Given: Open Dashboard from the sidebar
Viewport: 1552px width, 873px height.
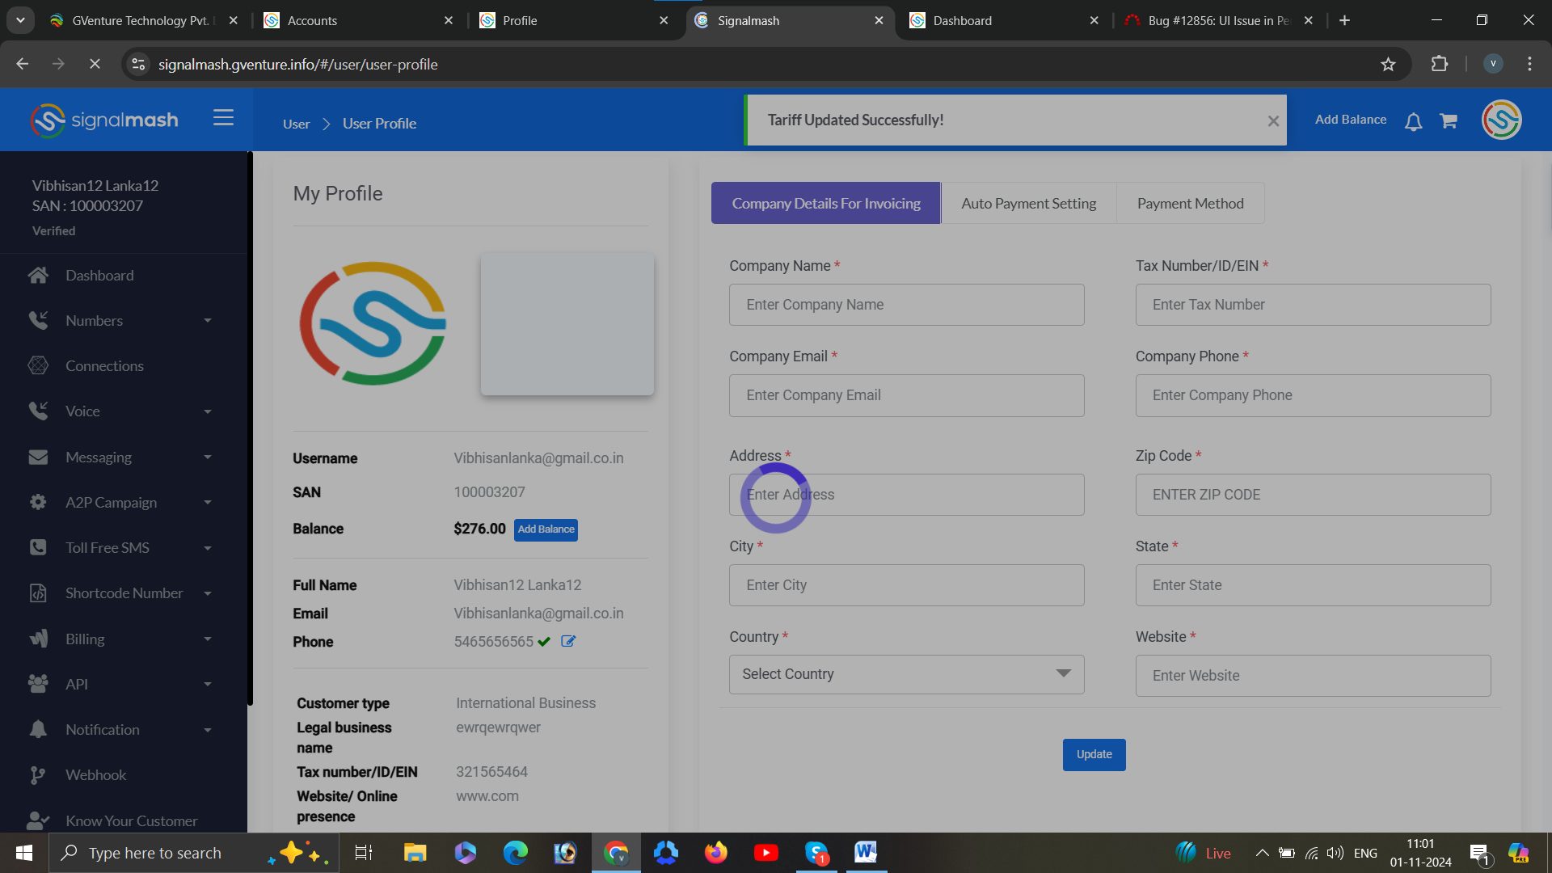Looking at the screenshot, I should tap(99, 276).
